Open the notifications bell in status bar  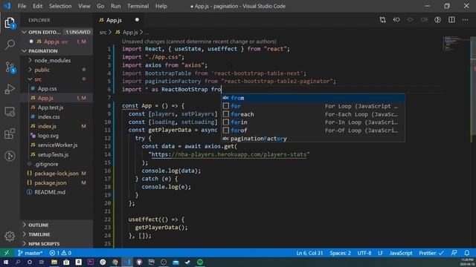pyautogui.click(x=467, y=253)
